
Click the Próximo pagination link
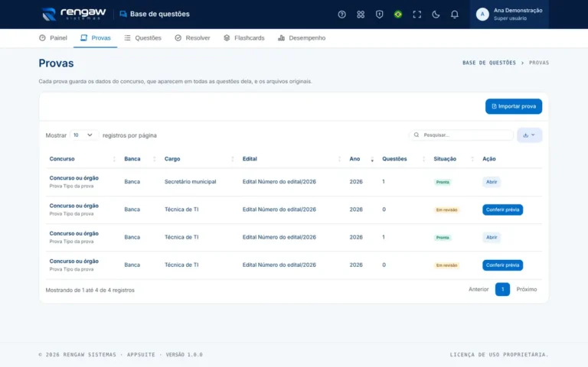pos(527,289)
